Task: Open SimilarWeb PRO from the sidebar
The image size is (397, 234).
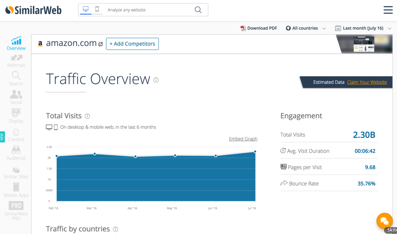Action: [16, 211]
